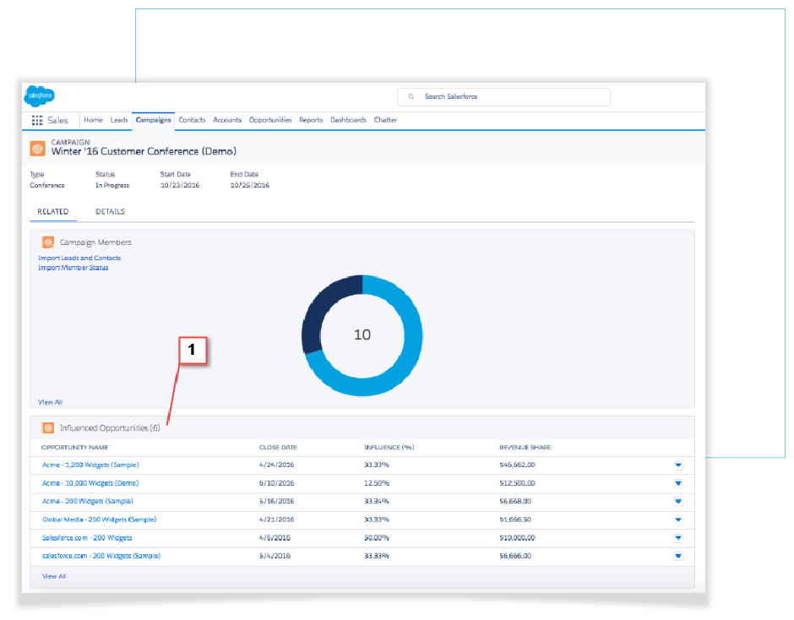Open the opportunity link closing 4/6/2016
This screenshot has height=620, width=794.
pos(87,538)
